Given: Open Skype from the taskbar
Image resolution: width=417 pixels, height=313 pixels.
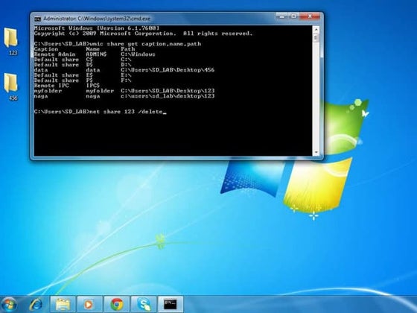Looking at the screenshot, I should 144,304.
